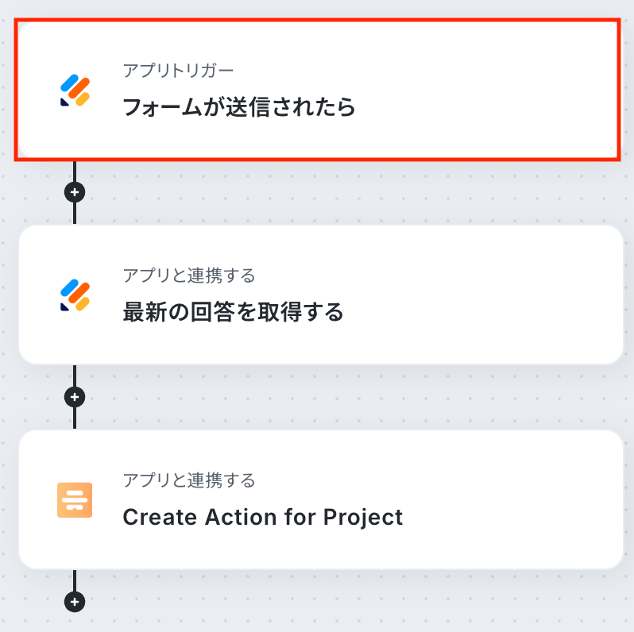Click the Create Action for Project title

click(262, 518)
